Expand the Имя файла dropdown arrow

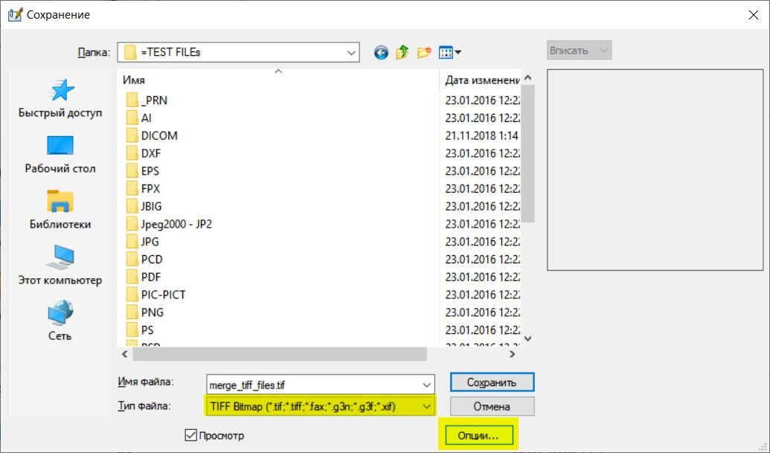pos(426,385)
